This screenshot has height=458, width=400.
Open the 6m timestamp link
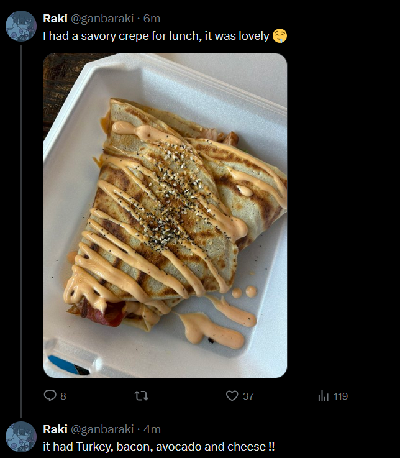pyautogui.click(x=152, y=19)
